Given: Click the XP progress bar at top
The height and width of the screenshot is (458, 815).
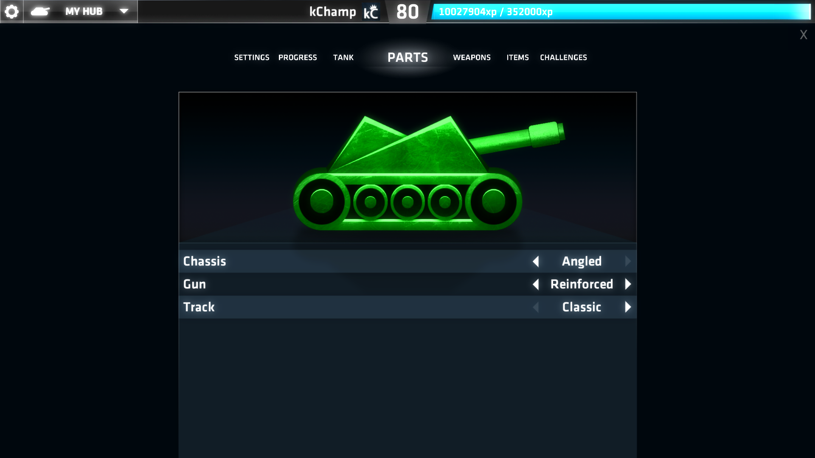Looking at the screenshot, I should (x=623, y=11).
